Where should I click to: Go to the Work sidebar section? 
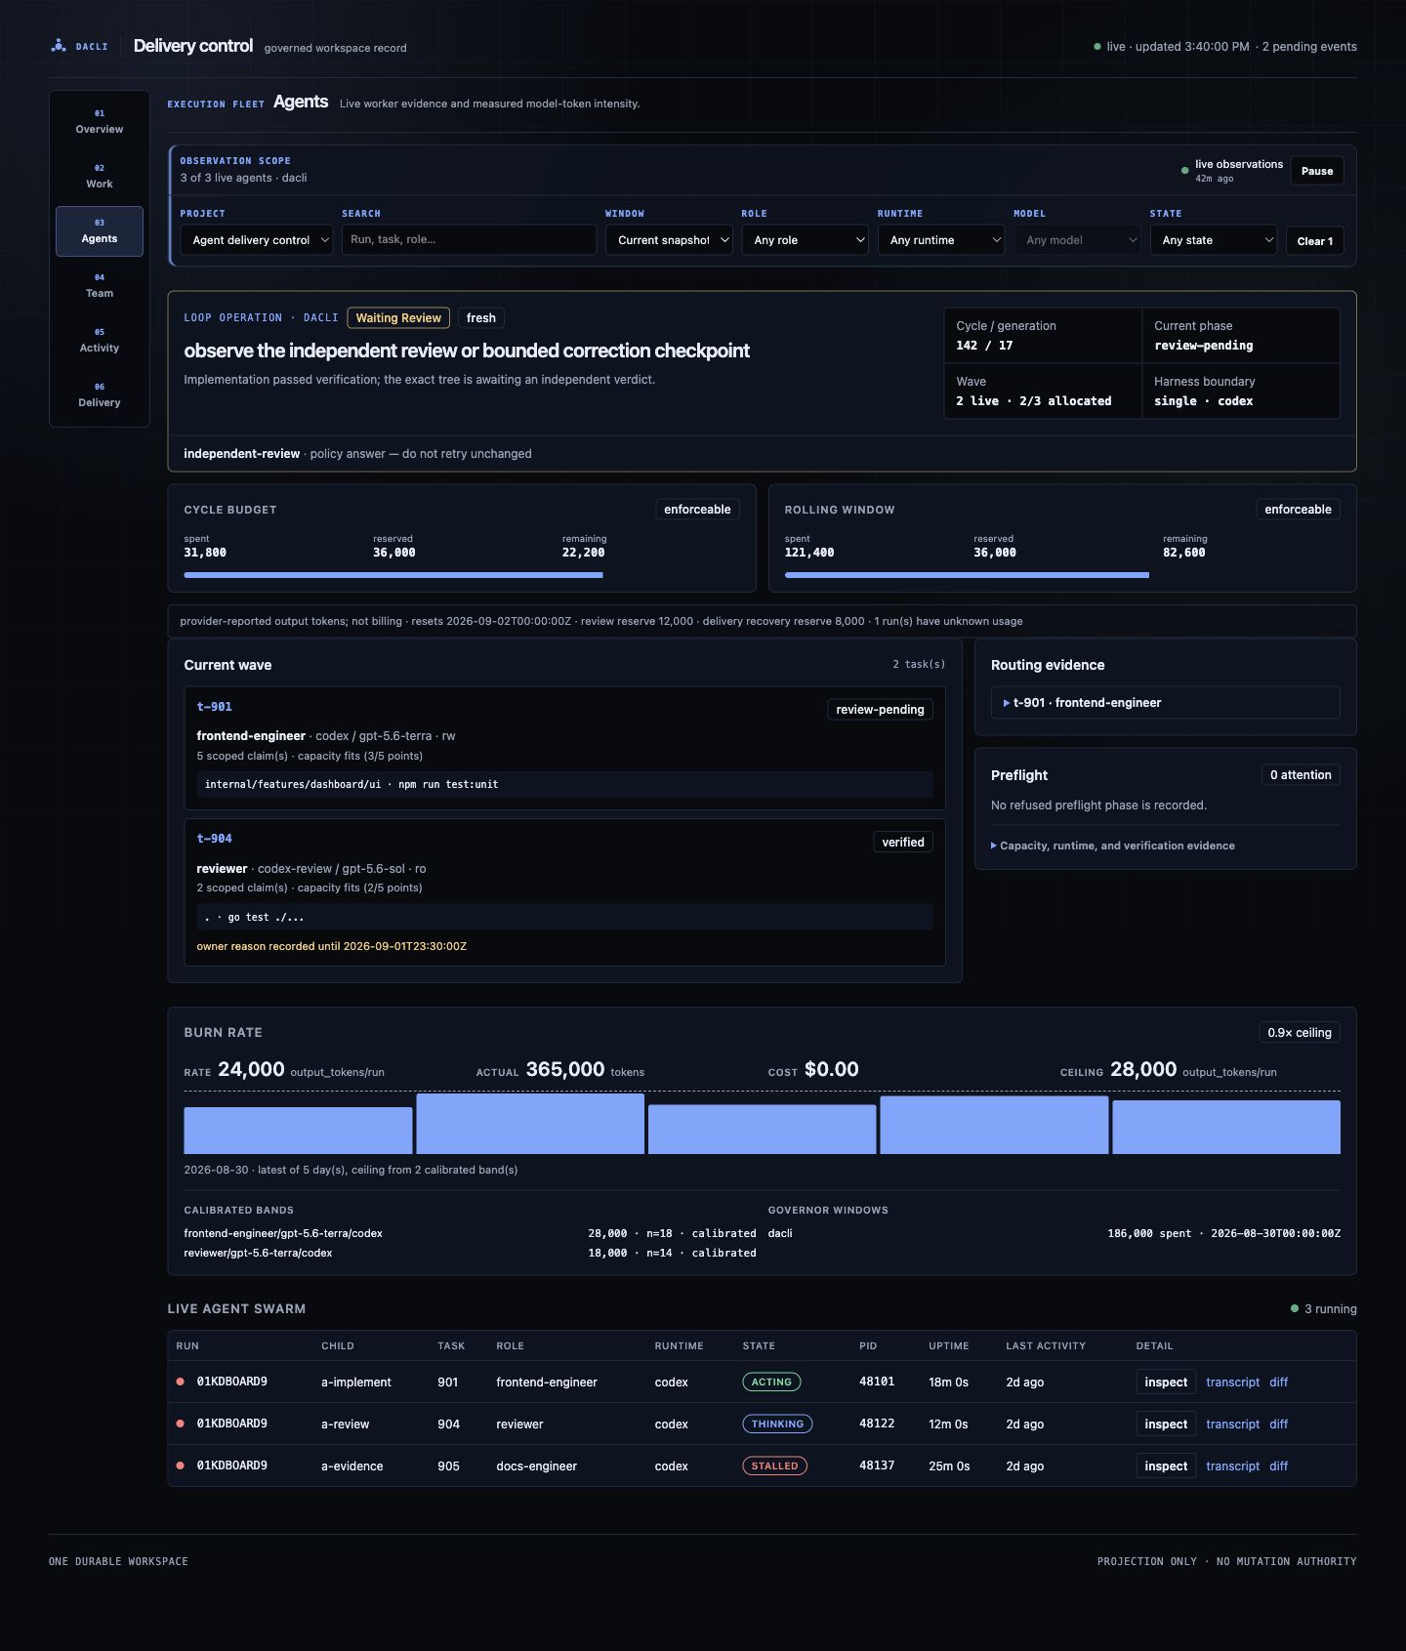click(100, 177)
